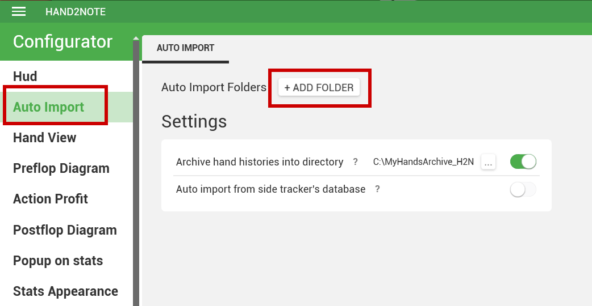Go to Action Profit settings

click(50, 199)
